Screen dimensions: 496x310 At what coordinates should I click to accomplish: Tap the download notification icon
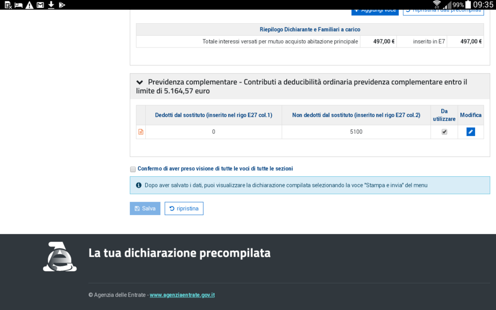pyautogui.click(x=51, y=5)
